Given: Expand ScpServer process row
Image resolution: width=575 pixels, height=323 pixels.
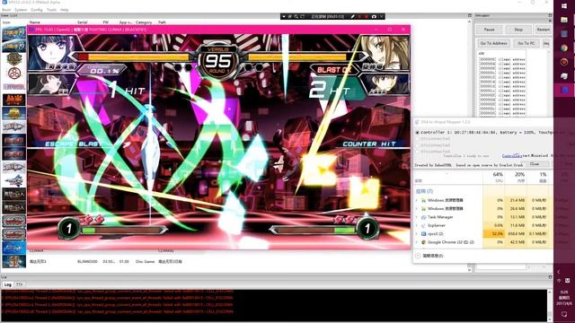Looking at the screenshot, I should pos(417,225).
